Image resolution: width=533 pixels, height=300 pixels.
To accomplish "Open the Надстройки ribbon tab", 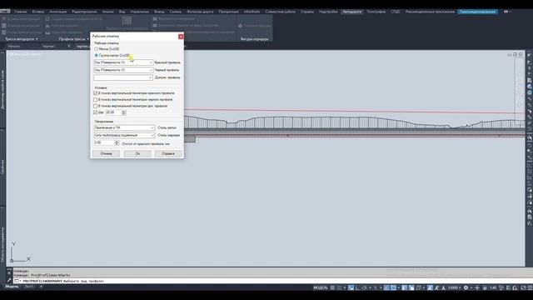I will [x=328, y=12].
